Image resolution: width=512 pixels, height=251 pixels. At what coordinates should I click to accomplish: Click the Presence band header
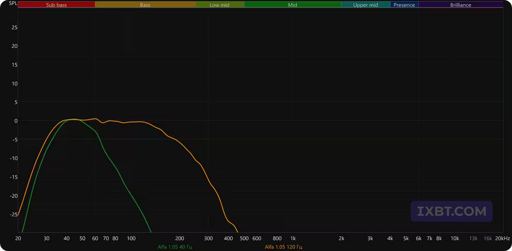coord(404,5)
